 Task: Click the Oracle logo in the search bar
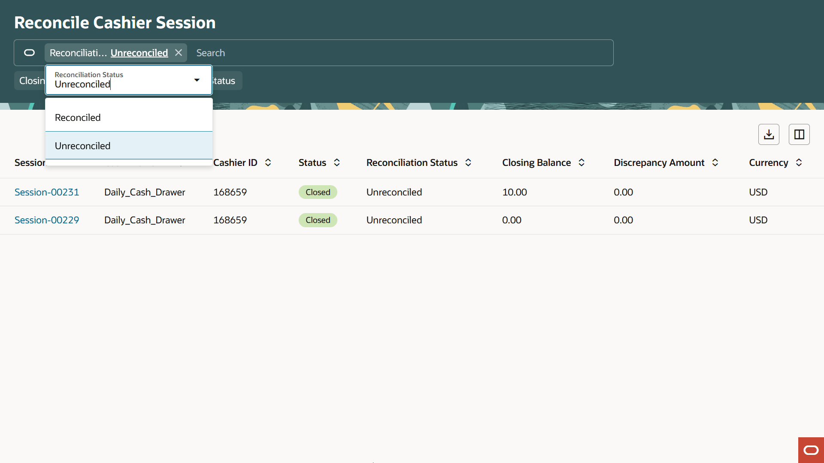[29, 53]
